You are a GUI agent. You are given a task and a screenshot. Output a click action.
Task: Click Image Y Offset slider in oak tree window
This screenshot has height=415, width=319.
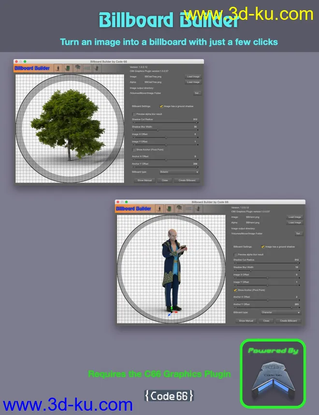[165, 145]
